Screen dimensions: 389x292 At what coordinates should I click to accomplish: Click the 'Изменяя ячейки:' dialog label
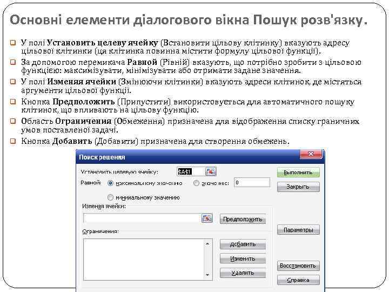[x=104, y=207]
